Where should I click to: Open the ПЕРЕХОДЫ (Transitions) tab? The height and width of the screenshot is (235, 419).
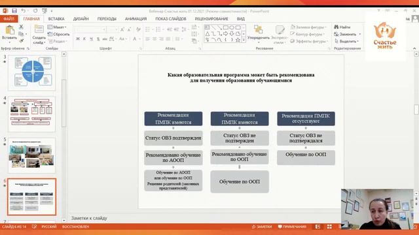(x=107, y=19)
